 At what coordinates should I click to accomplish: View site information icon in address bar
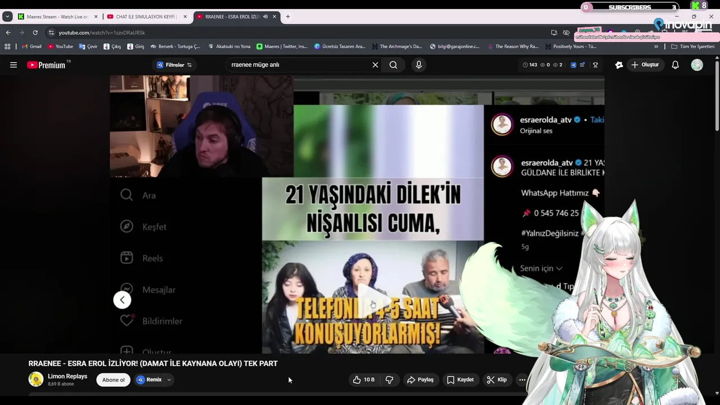point(51,33)
